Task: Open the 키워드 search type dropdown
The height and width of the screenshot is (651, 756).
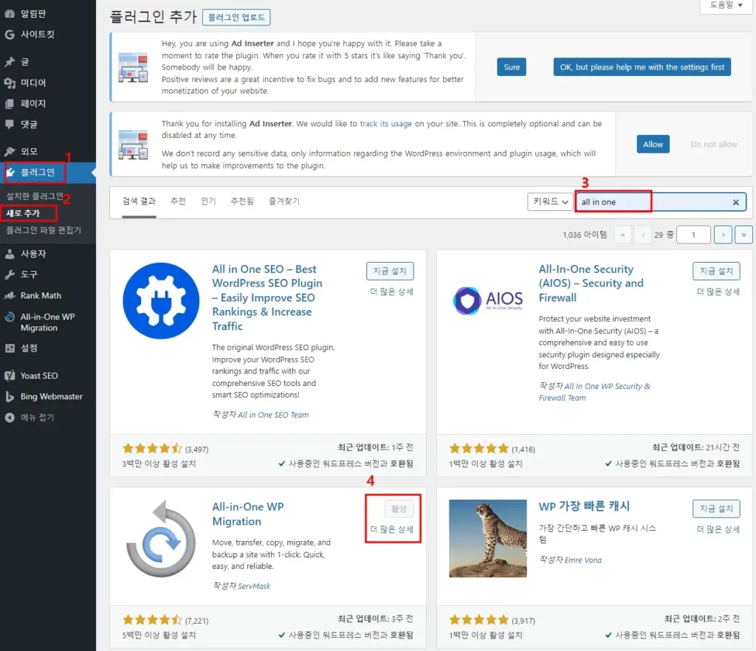Action: pos(550,201)
